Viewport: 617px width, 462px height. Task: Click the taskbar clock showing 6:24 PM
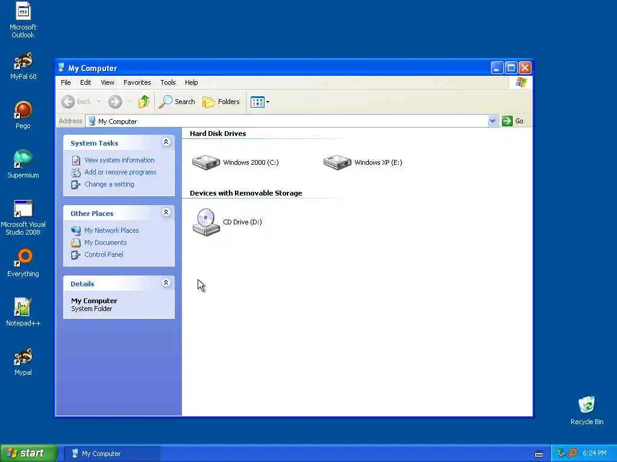pyautogui.click(x=595, y=454)
